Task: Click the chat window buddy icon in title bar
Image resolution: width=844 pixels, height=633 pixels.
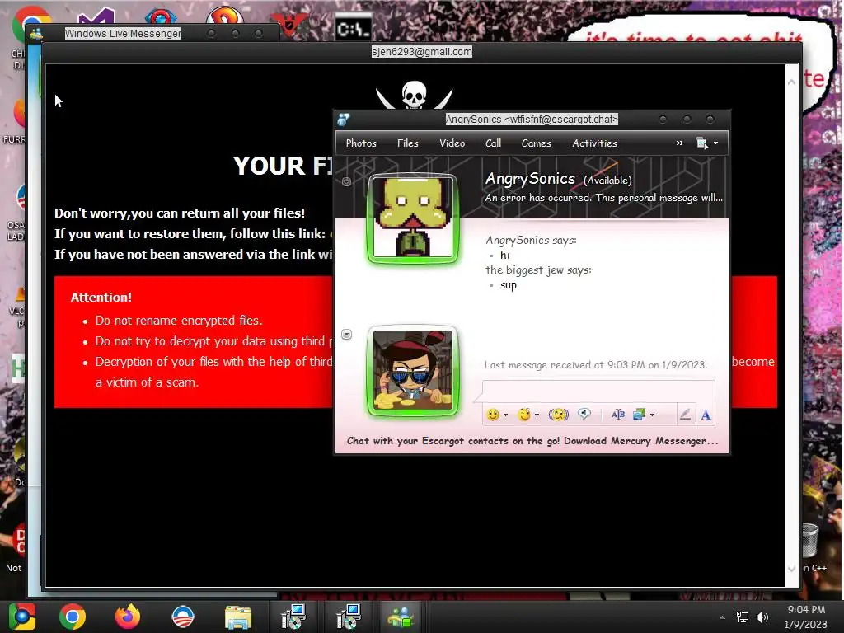Action: point(344,119)
